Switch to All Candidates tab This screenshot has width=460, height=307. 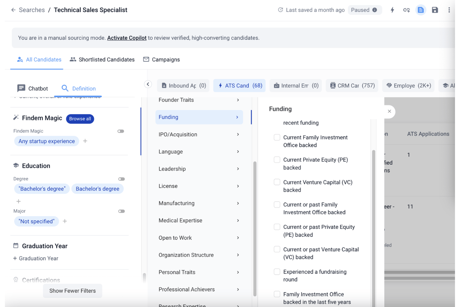(39, 59)
